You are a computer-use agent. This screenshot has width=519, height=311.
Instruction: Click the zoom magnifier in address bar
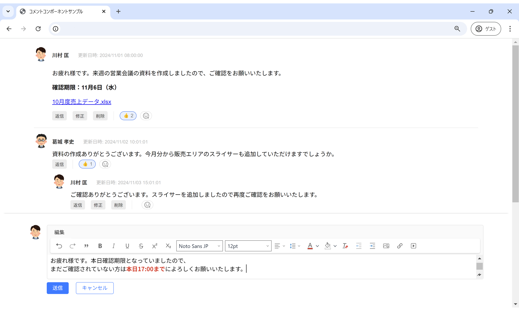[x=457, y=29]
